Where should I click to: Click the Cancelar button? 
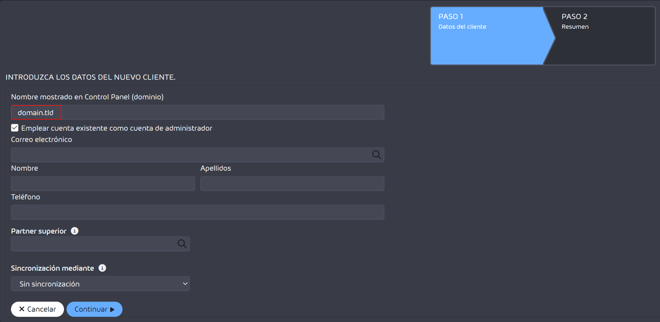[x=37, y=309]
